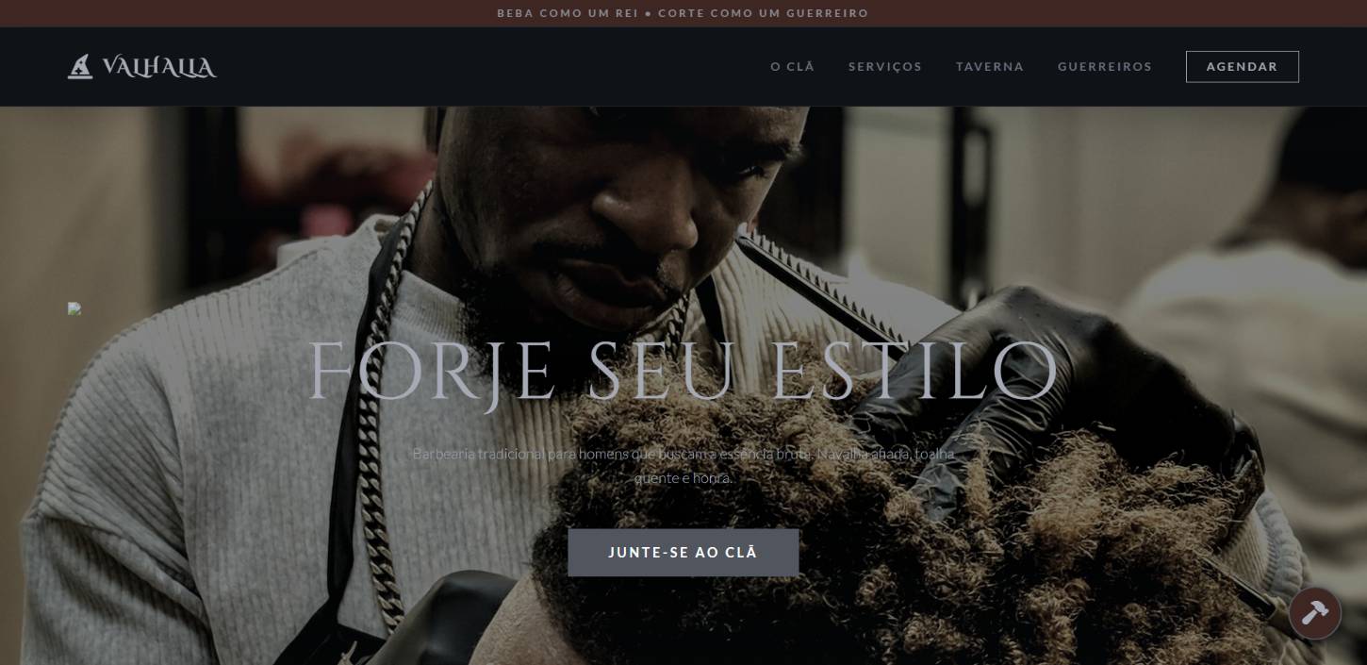The height and width of the screenshot is (665, 1367).
Task: Go to the SERVIÇOS section
Action: (x=885, y=67)
